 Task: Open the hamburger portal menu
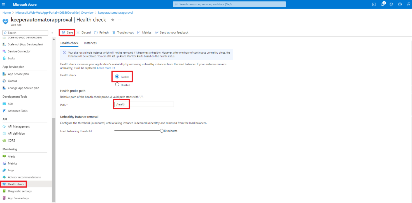(x=4, y=4)
